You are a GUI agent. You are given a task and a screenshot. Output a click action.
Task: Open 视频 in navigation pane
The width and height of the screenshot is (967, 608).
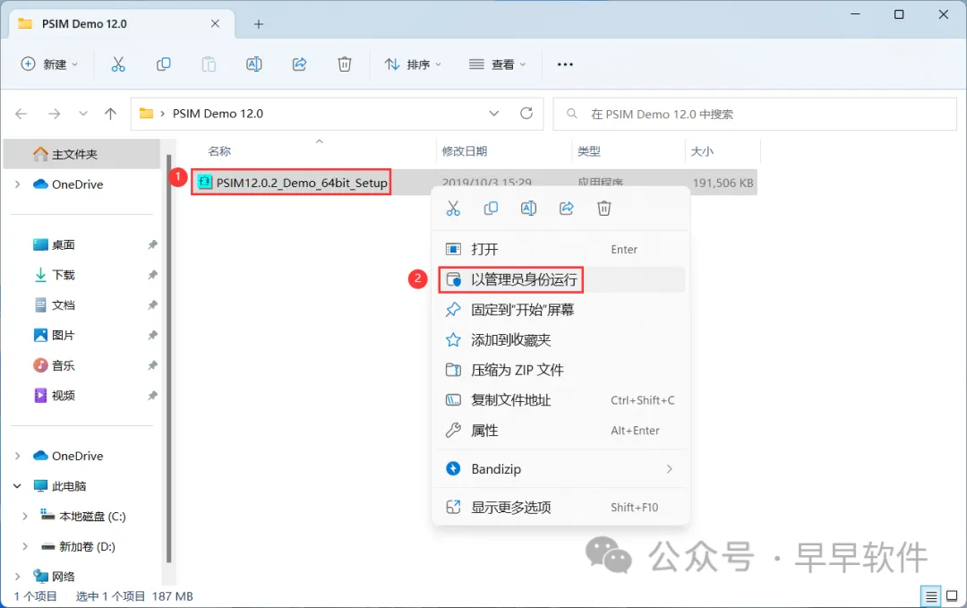tap(63, 395)
